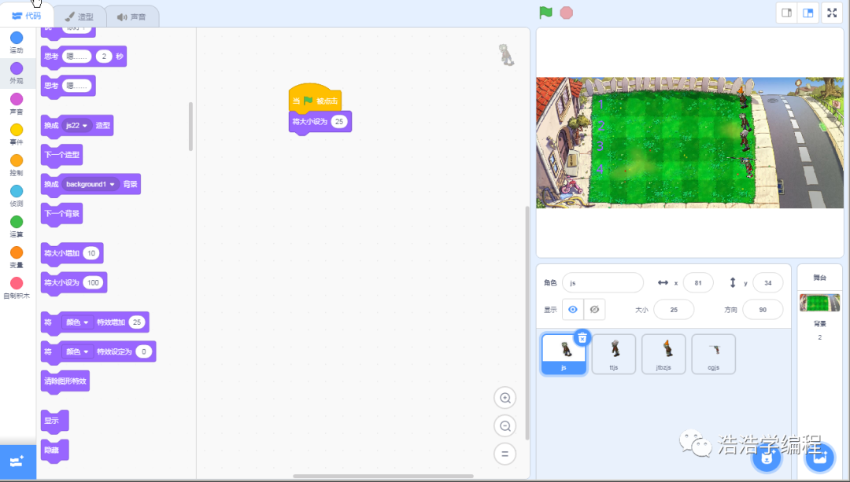Switch to the 代码 (Code) tab

tap(27, 16)
